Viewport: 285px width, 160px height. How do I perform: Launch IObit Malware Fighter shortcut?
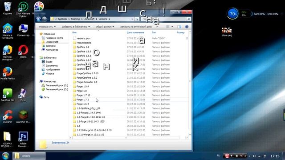tap(23, 9)
